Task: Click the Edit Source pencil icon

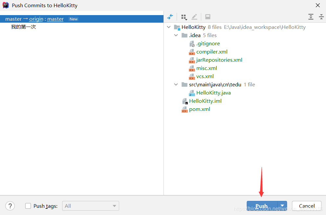Action: point(194,17)
